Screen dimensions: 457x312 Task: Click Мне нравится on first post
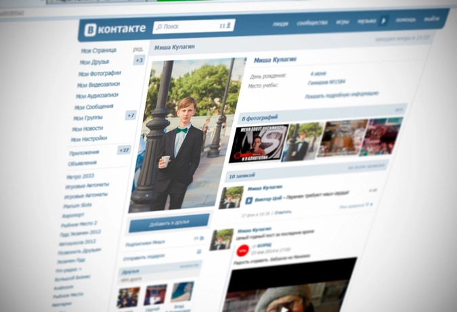355,206
